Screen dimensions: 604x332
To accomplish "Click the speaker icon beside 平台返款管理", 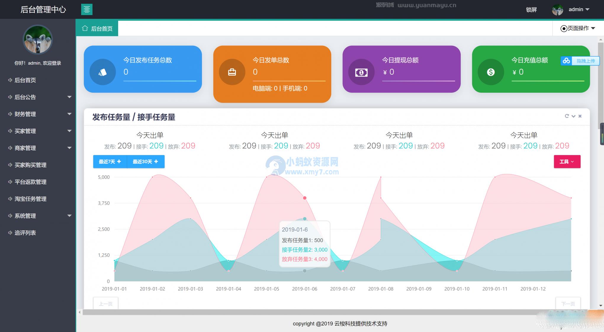I will pos(10,182).
